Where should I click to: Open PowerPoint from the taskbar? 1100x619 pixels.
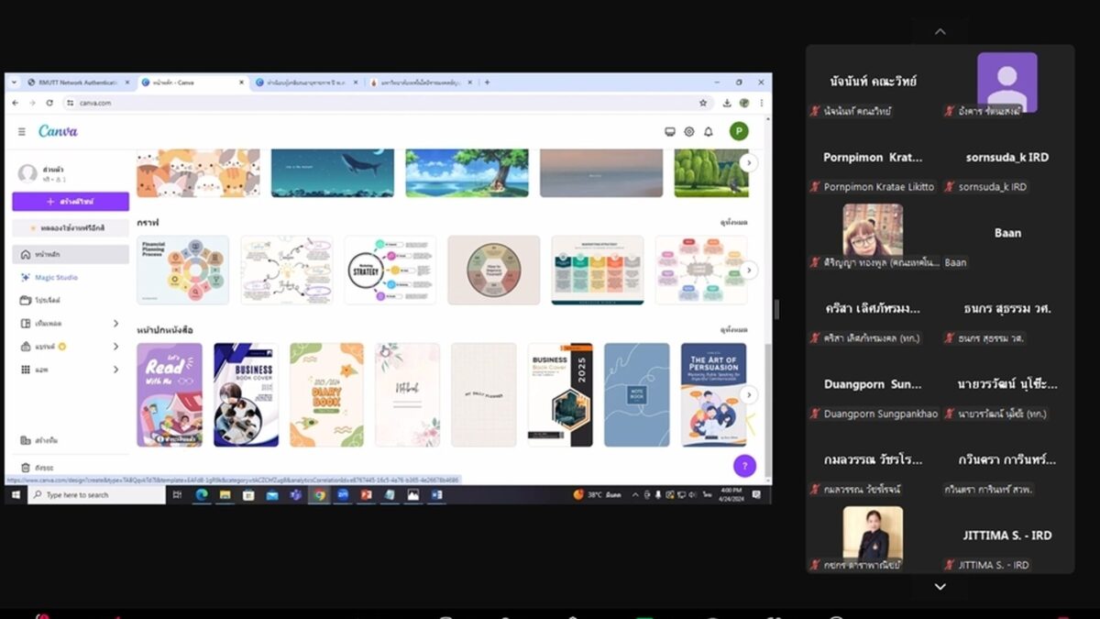tap(365, 494)
